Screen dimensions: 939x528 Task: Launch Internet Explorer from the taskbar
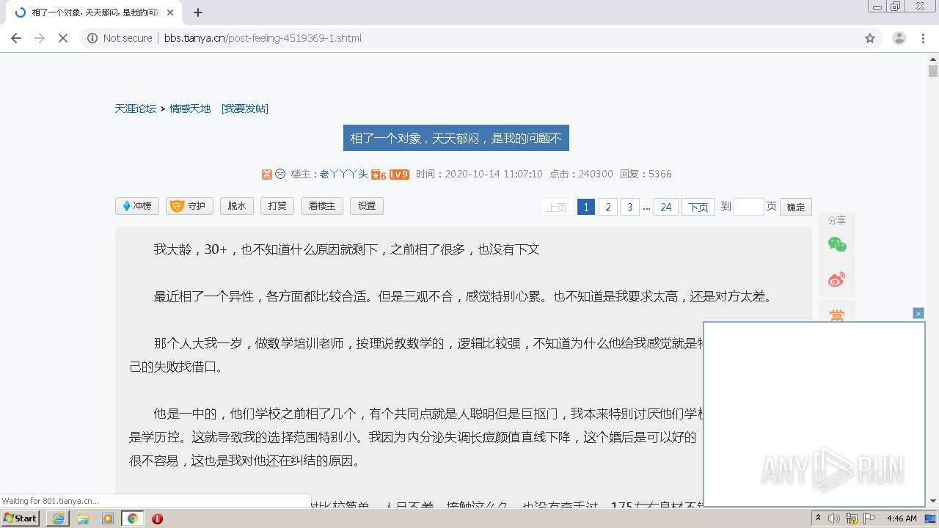pyautogui.click(x=58, y=518)
